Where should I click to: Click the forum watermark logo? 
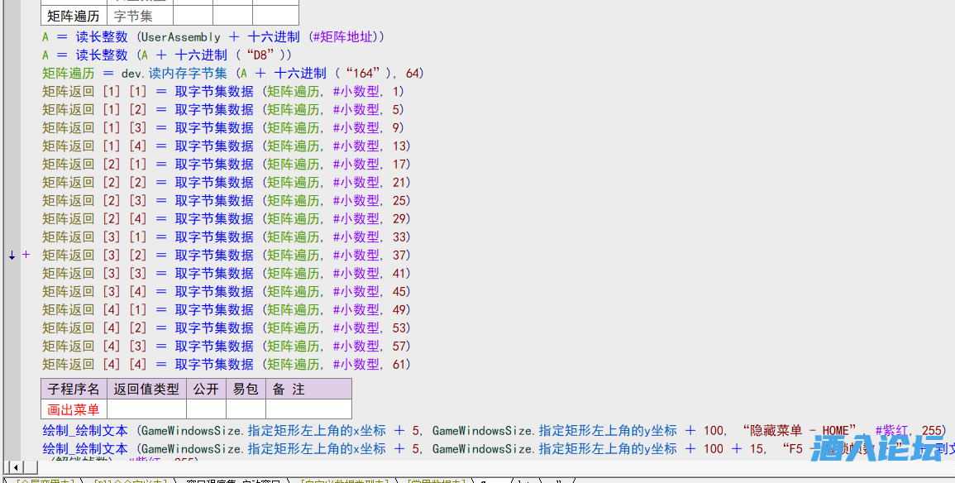[x=876, y=450]
